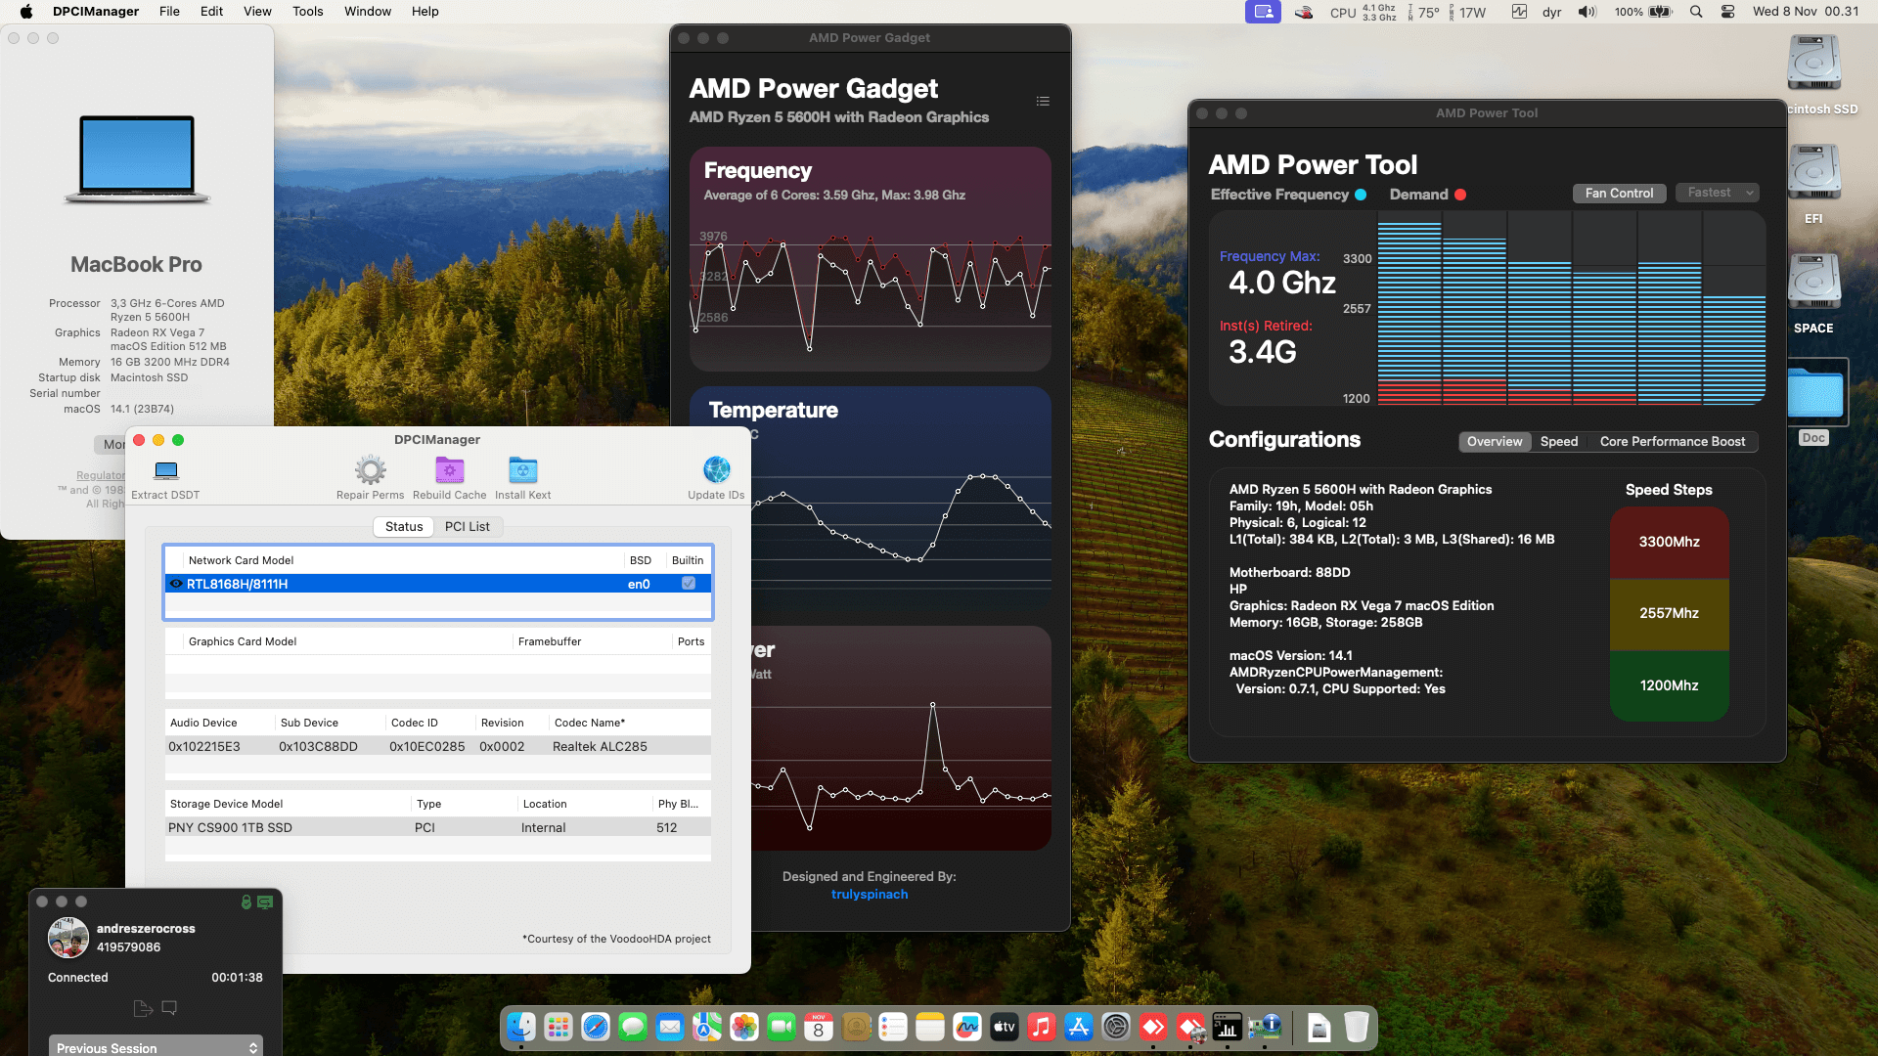Screen dimensions: 1878x1056
Task: Click the volume icon in the menu bar
Action: tap(1587, 12)
